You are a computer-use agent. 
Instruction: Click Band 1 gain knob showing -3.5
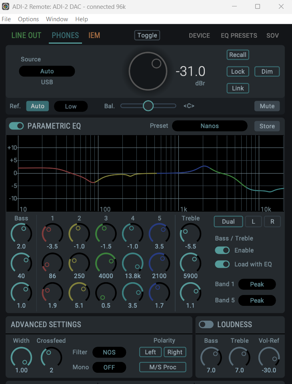coord(52,233)
